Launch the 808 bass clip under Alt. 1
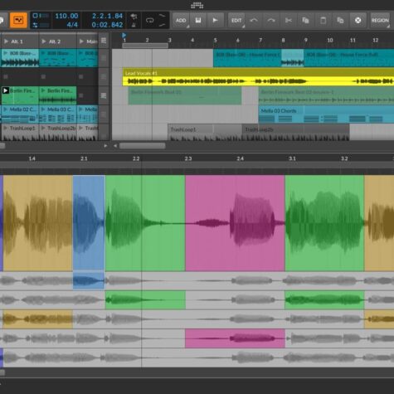 coord(5,53)
